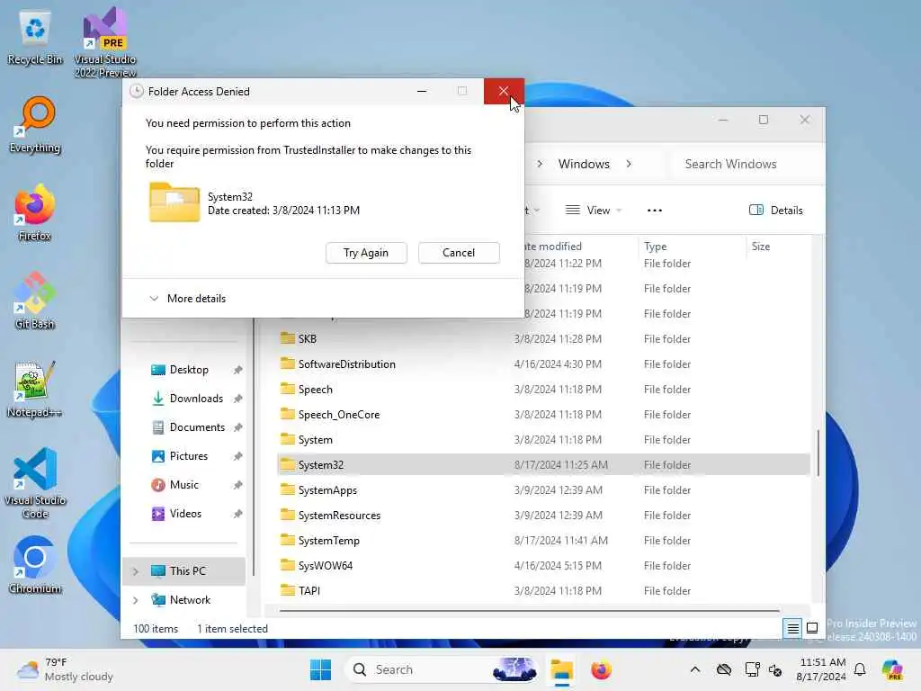Image resolution: width=921 pixels, height=691 pixels.
Task: Switch to details list view icon
Action: (792, 629)
